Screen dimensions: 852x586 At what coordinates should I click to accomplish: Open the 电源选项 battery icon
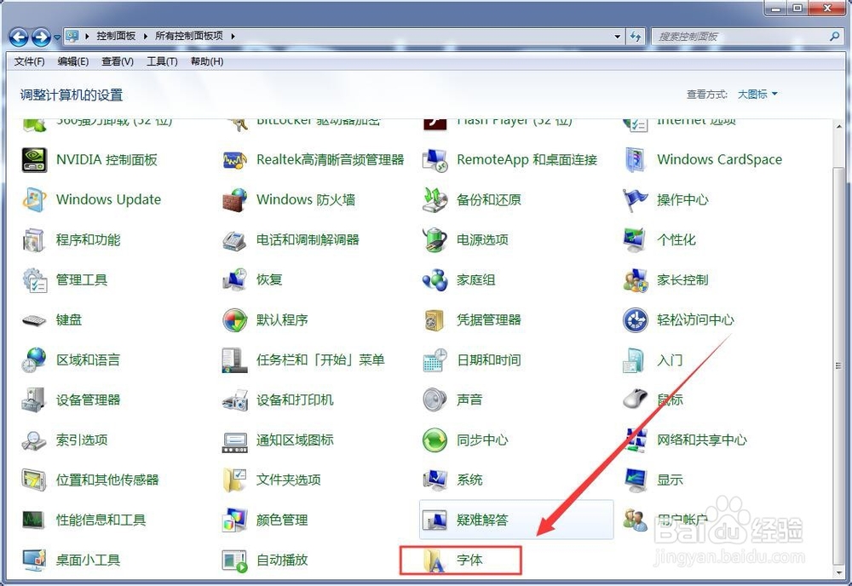click(435, 240)
